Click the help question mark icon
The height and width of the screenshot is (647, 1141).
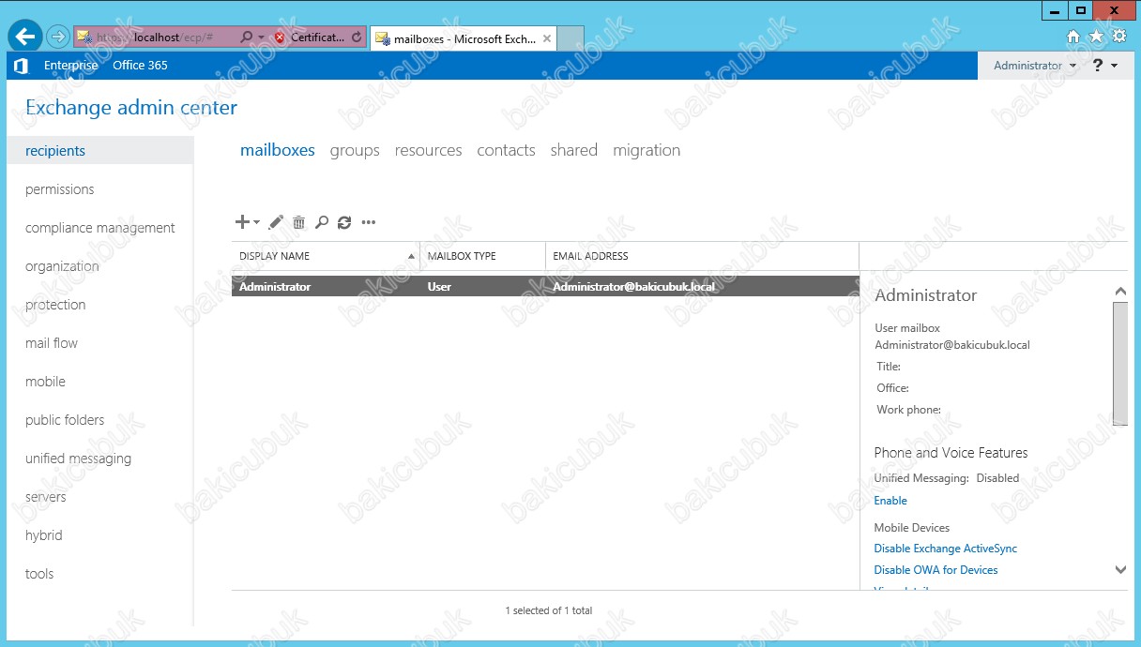pos(1099,66)
